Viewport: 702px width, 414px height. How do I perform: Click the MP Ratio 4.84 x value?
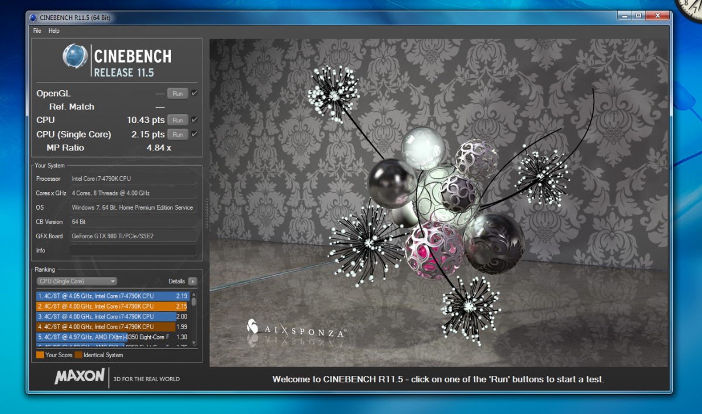tap(159, 148)
